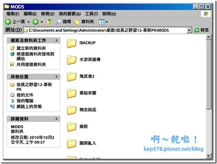Open the 編輯(E) menu
The height and width of the screenshot is (164, 217).
coord(30,14)
